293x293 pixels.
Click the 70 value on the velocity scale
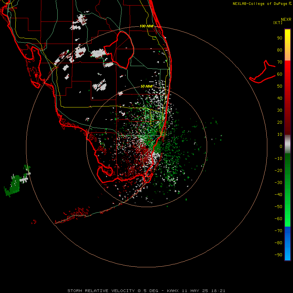click(x=280, y=62)
